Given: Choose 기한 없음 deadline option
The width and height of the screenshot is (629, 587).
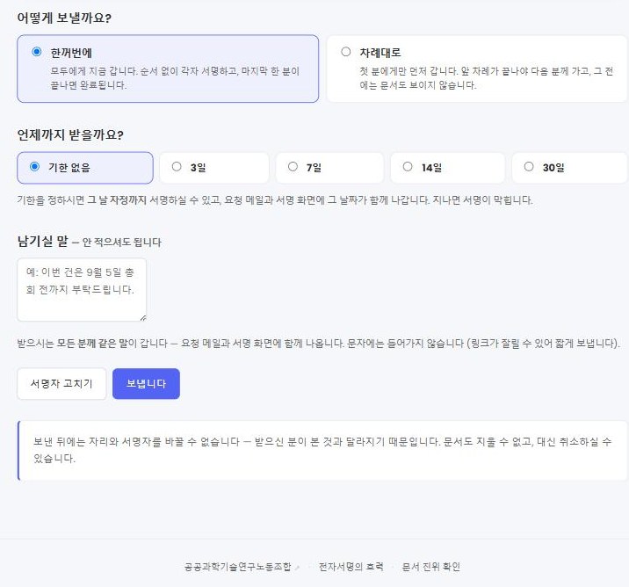Looking at the screenshot, I should click(85, 168).
